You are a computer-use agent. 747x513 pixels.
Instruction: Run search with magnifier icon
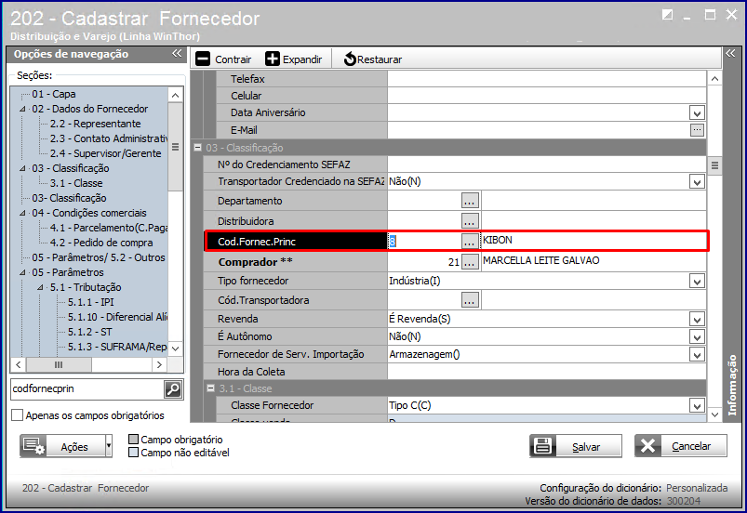(173, 388)
